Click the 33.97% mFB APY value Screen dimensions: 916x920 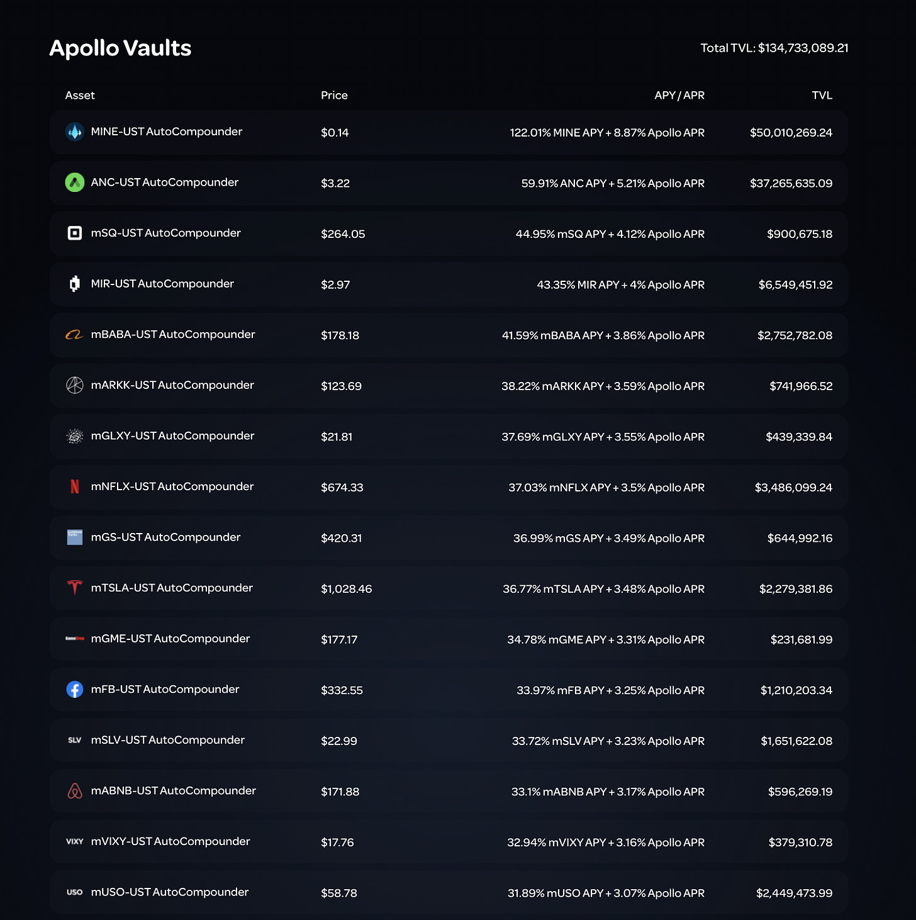point(561,690)
